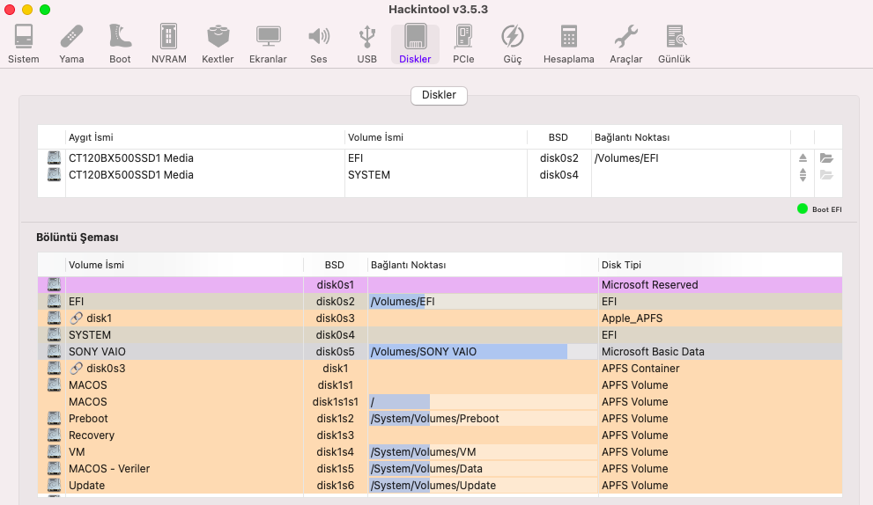The height and width of the screenshot is (505, 873).
Task: Open the Kextler section
Action: (218, 44)
